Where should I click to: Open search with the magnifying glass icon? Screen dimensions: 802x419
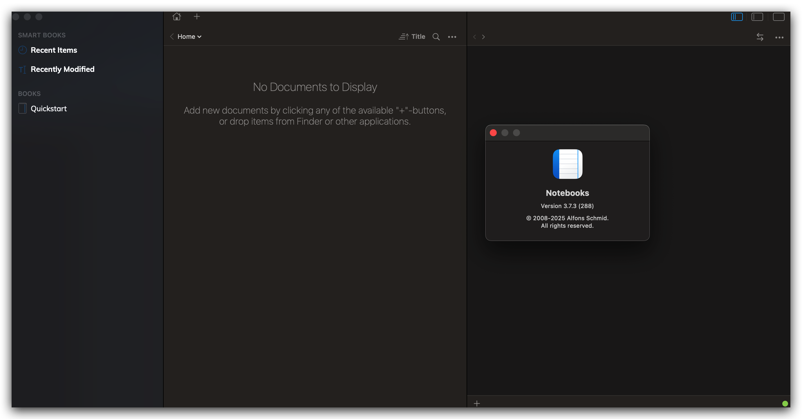click(x=436, y=37)
